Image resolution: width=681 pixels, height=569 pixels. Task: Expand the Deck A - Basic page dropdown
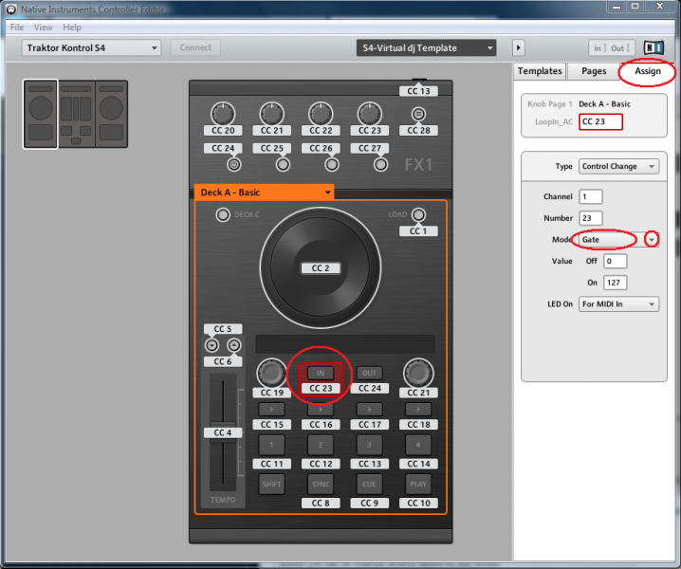point(265,193)
